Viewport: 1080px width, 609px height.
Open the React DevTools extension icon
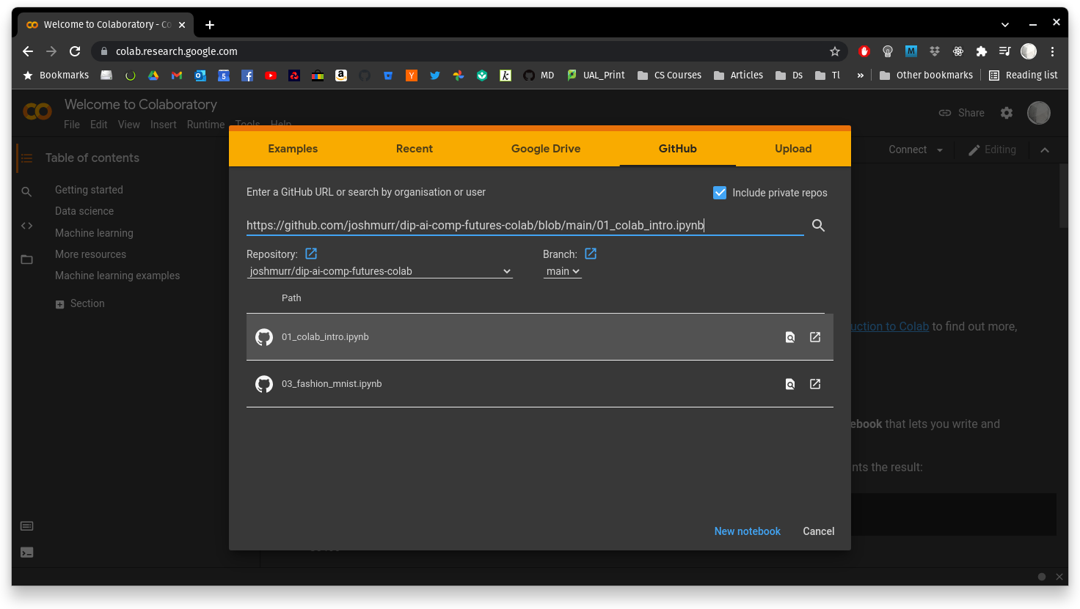coord(958,51)
